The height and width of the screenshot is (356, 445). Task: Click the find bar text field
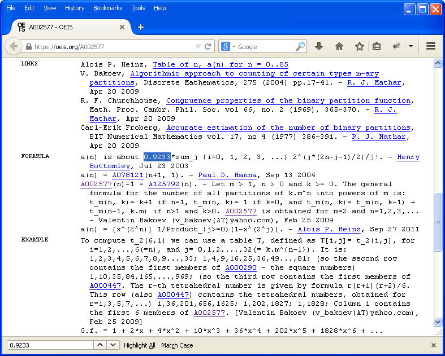(x=50, y=345)
